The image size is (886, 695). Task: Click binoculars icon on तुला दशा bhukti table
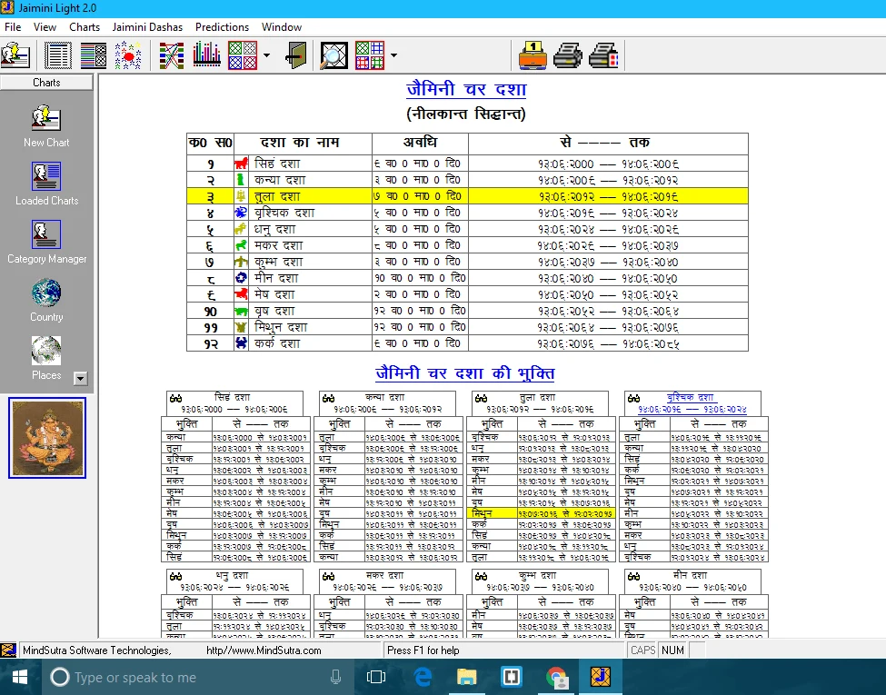click(481, 398)
